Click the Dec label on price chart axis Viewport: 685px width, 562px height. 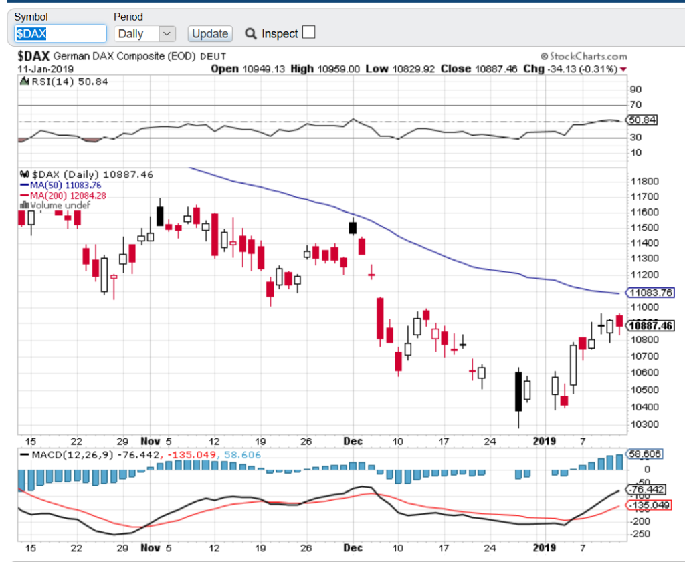click(353, 441)
